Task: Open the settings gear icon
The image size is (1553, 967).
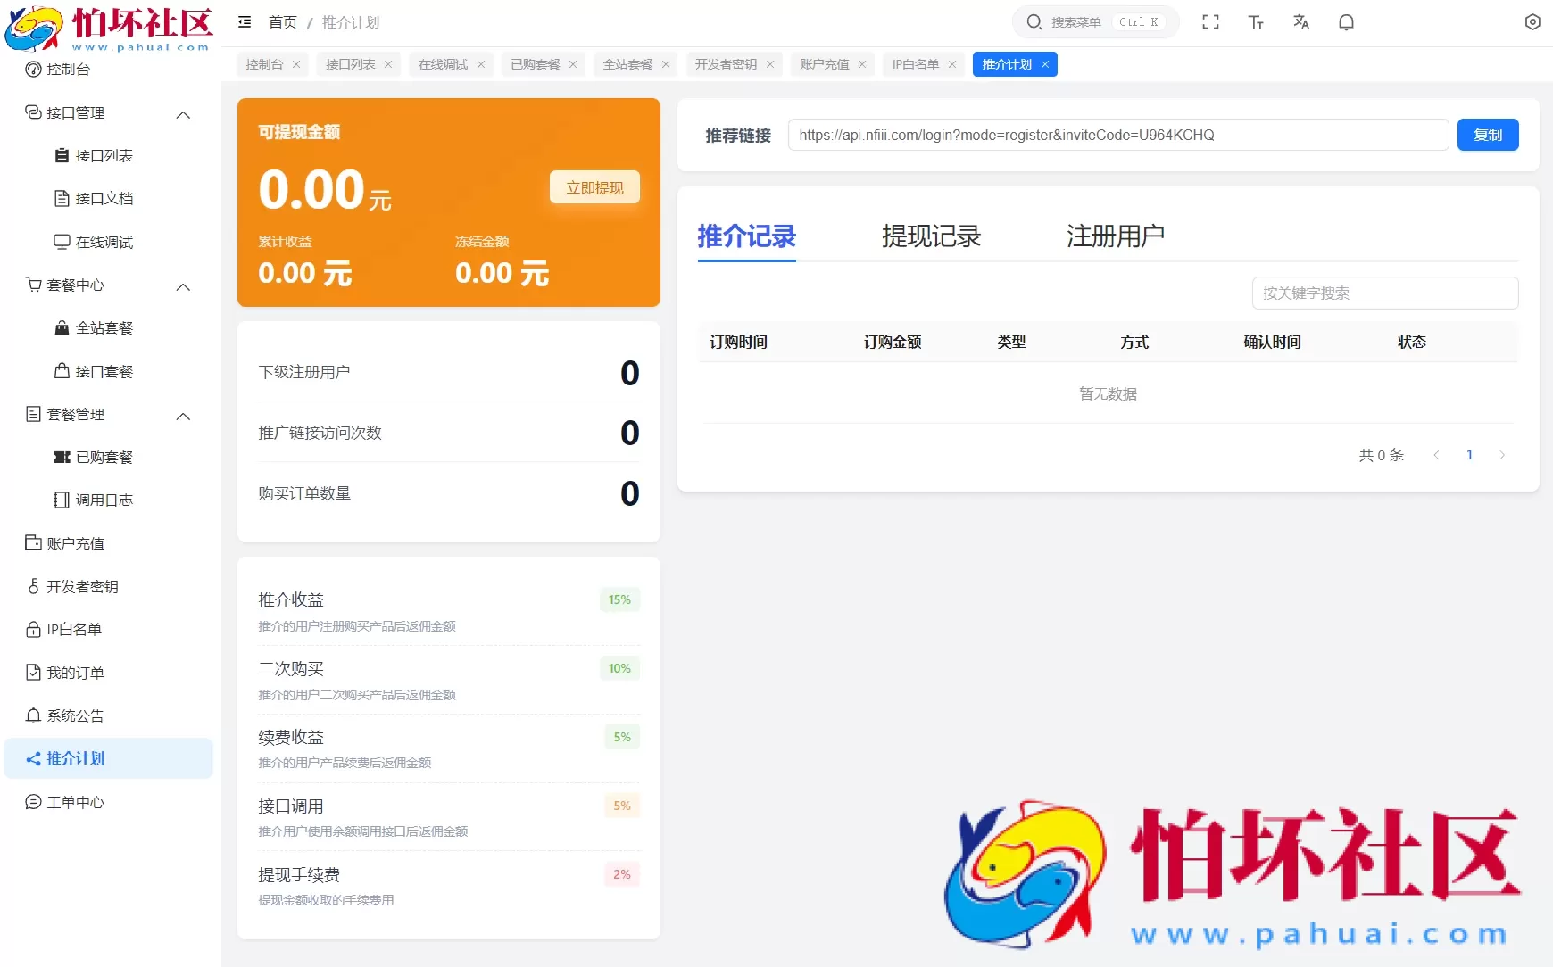Action: 1533,22
